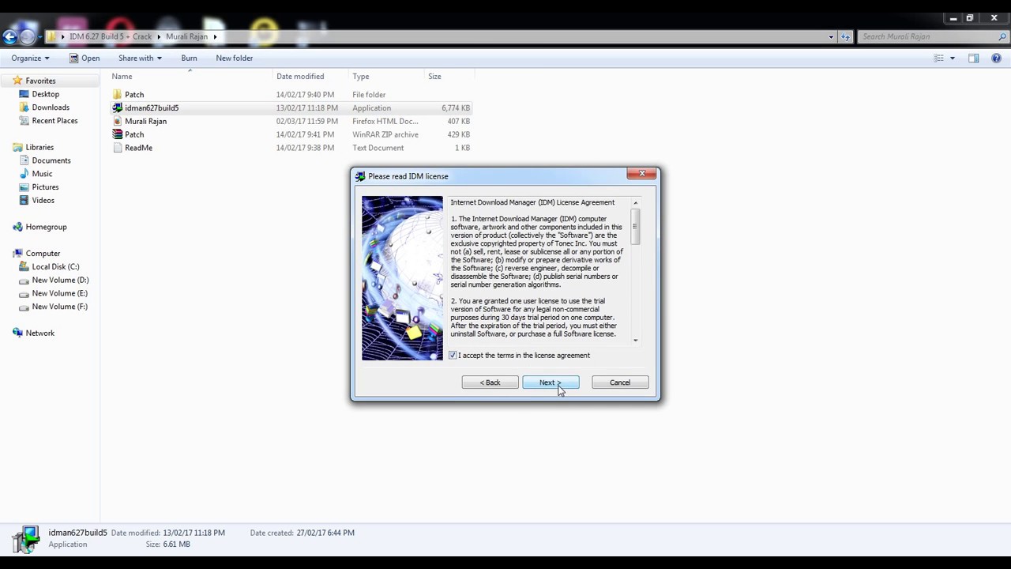Click the Favorites star icon

[x=17, y=81]
